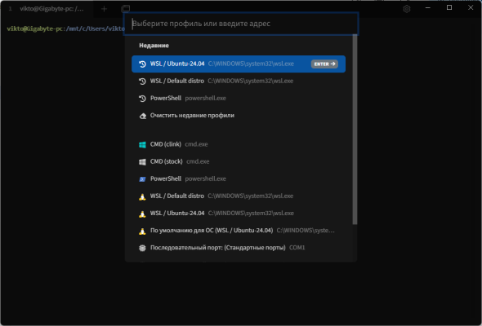Screen dimensions: 482x326
Task: Click history icon of WSL / Ubuntu-24.04 recent
Action: tap(142, 64)
